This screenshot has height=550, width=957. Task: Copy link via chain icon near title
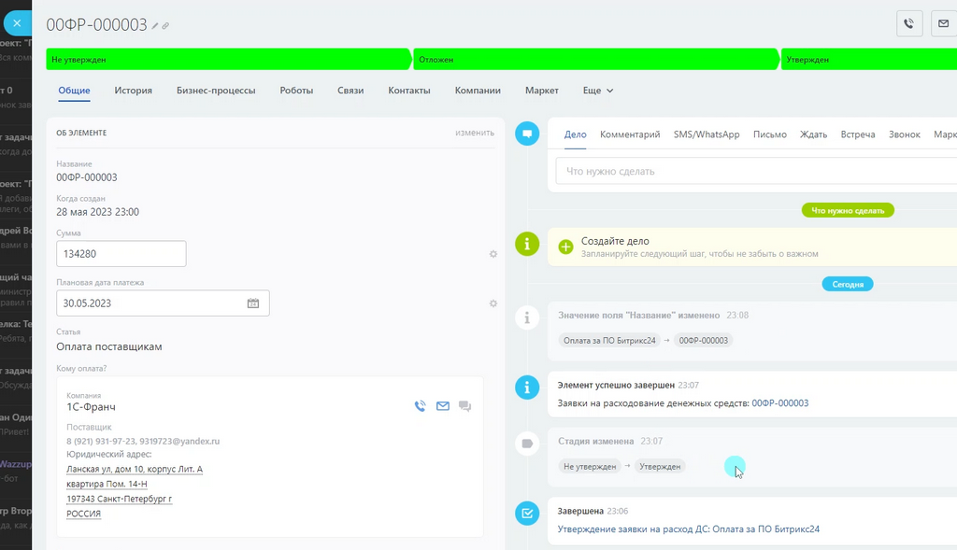(165, 25)
